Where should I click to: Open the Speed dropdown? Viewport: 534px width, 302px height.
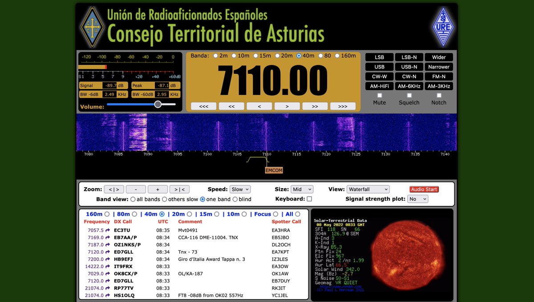[x=241, y=189]
